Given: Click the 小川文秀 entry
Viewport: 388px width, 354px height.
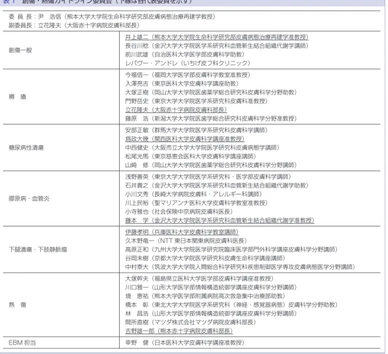Looking at the screenshot, I should pos(194,194).
